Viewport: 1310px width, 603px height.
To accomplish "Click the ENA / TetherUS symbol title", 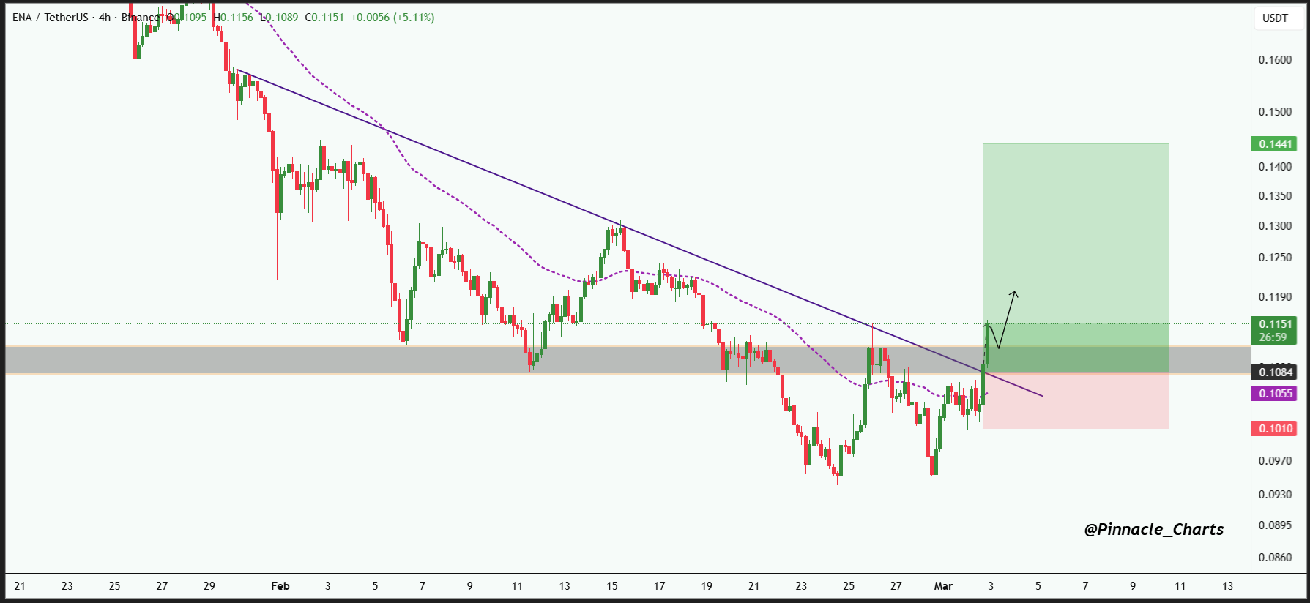I will coord(50,17).
